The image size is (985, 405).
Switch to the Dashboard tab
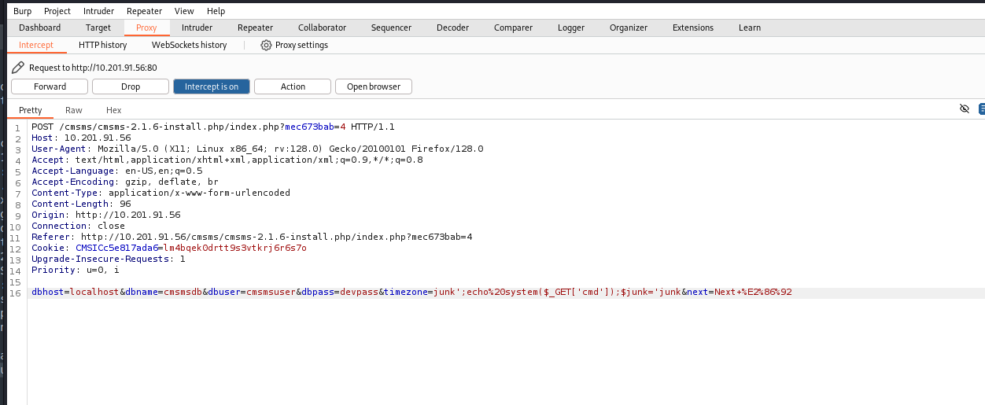click(39, 28)
